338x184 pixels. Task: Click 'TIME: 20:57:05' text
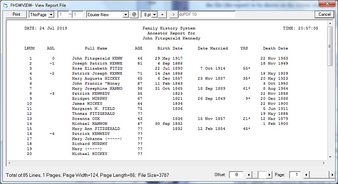pyautogui.click(x=301, y=28)
